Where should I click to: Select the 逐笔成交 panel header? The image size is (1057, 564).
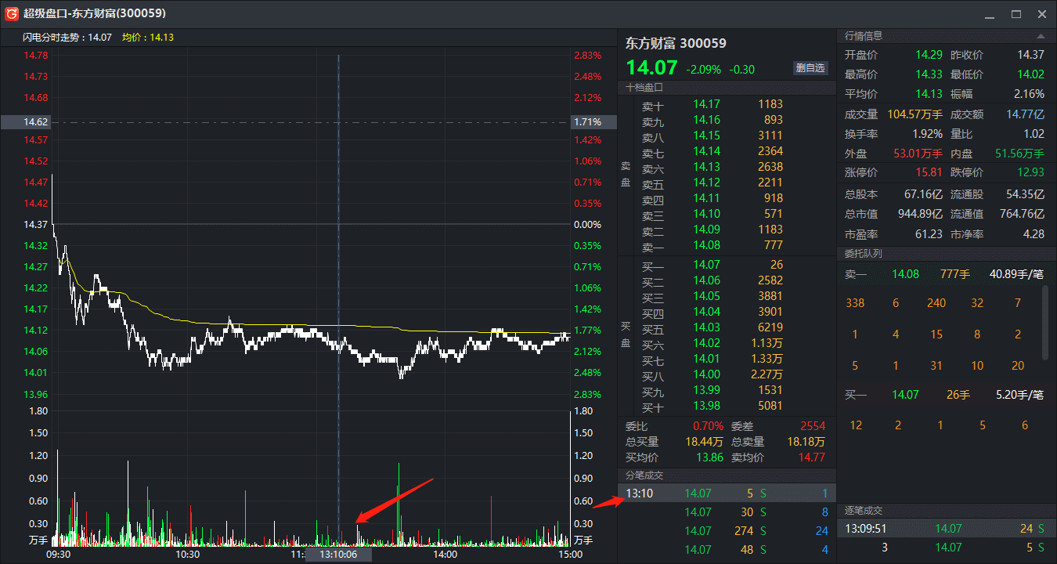pyautogui.click(x=947, y=511)
